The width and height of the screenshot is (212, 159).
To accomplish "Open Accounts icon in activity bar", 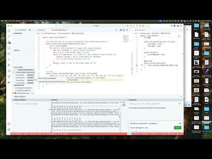I will tap(9, 124).
